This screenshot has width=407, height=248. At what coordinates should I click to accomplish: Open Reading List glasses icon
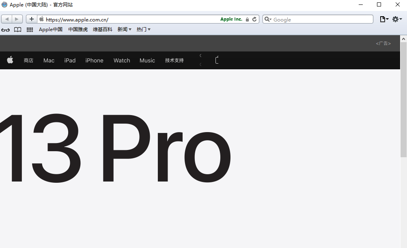tap(6, 30)
